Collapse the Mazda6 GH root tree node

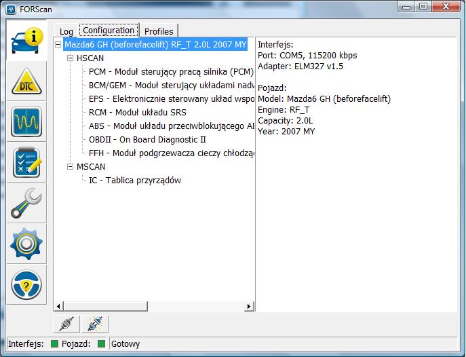coord(59,45)
